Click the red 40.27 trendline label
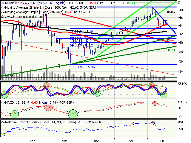The image size is (191, 143). (x=170, y=39)
